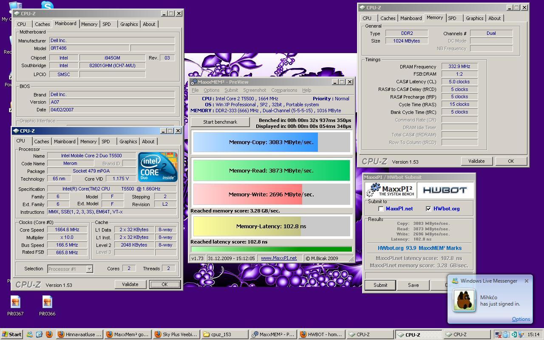This screenshot has width=544, height=340.
Task: Select Mainboard tab in bottom CPU-Z window
Action: click(65, 142)
